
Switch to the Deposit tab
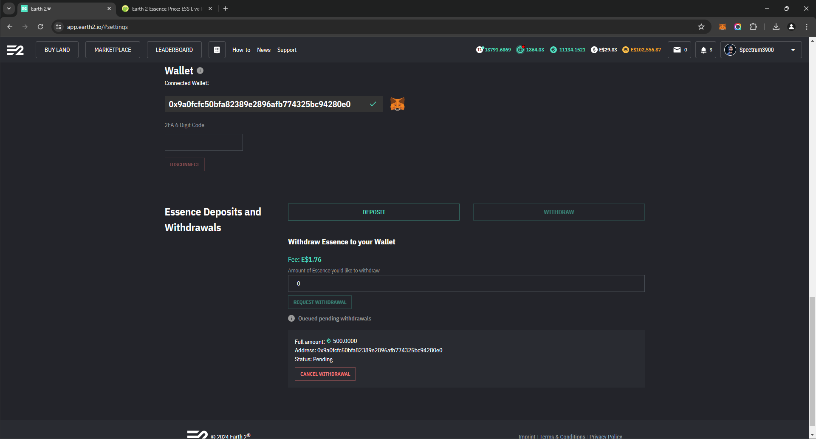point(373,212)
